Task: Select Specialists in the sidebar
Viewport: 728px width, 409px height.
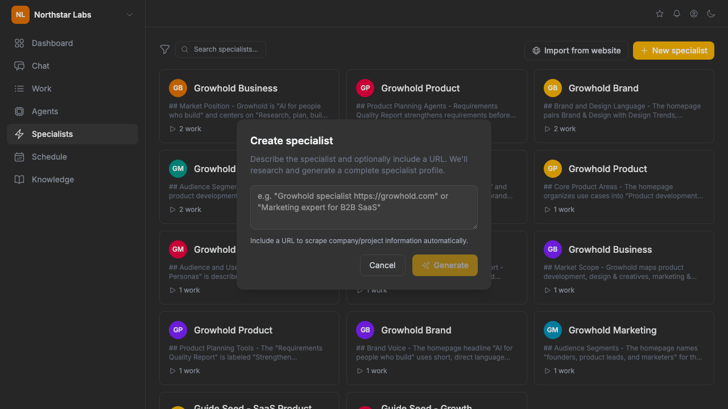Action: 73,134
